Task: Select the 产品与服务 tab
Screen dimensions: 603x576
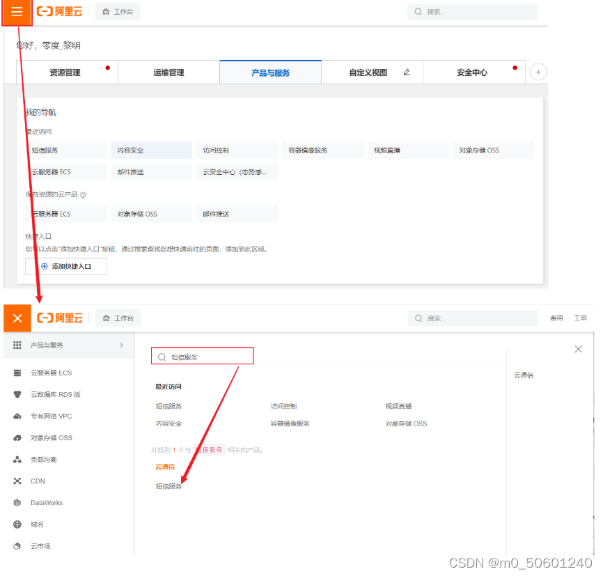Action: 270,72
